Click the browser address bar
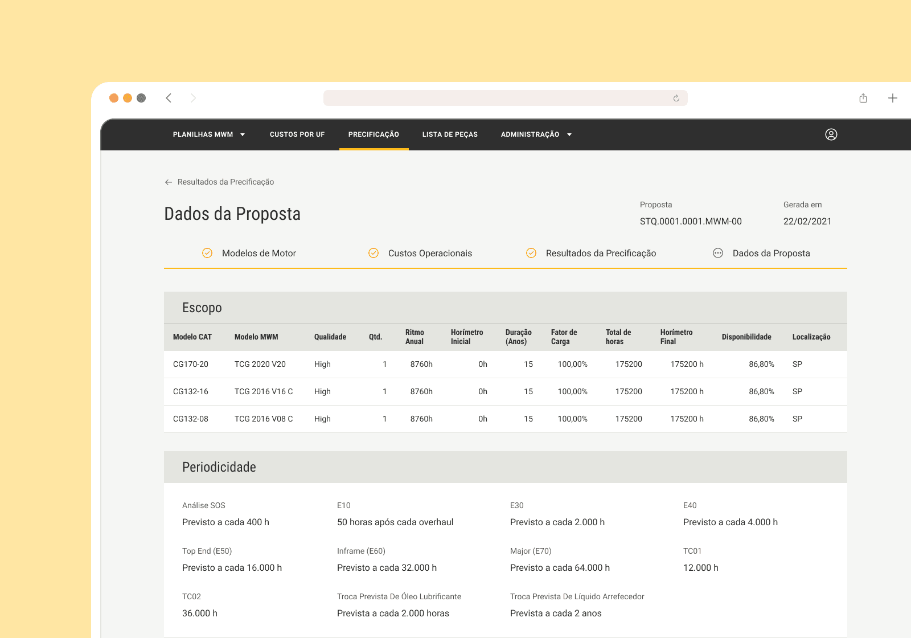The image size is (911, 638). [506, 98]
